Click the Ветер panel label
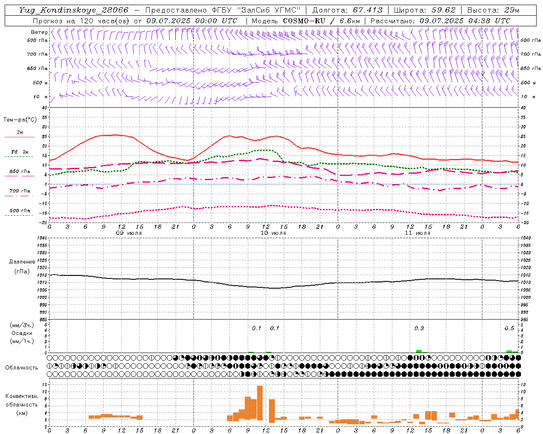The image size is (543, 434). click(x=39, y=32)
